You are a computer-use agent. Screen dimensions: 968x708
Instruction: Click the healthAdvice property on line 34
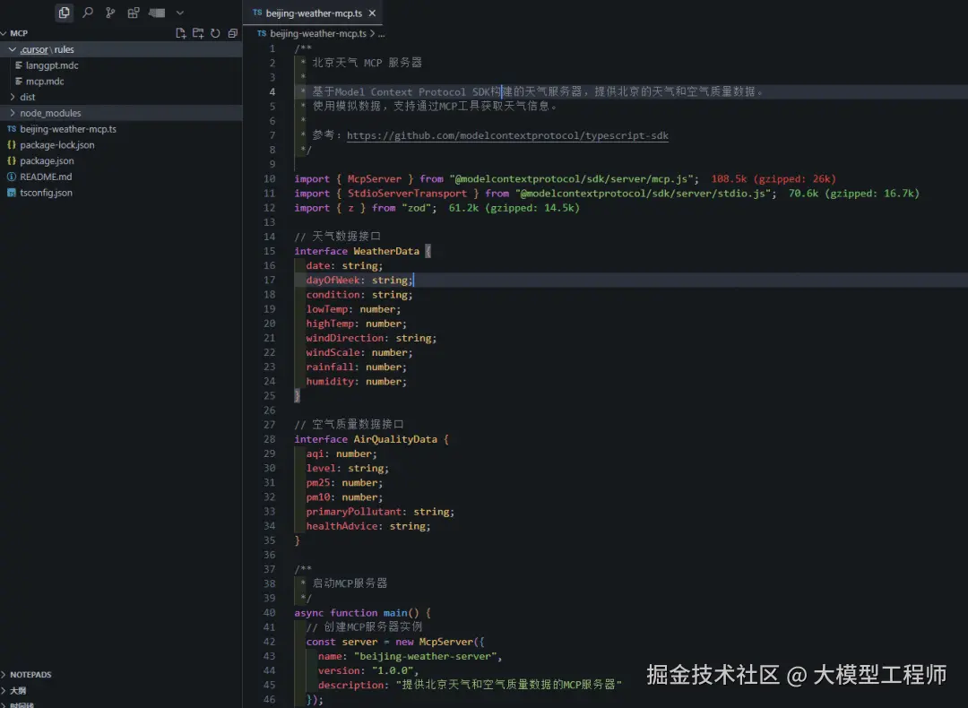(x=342, y=526)
